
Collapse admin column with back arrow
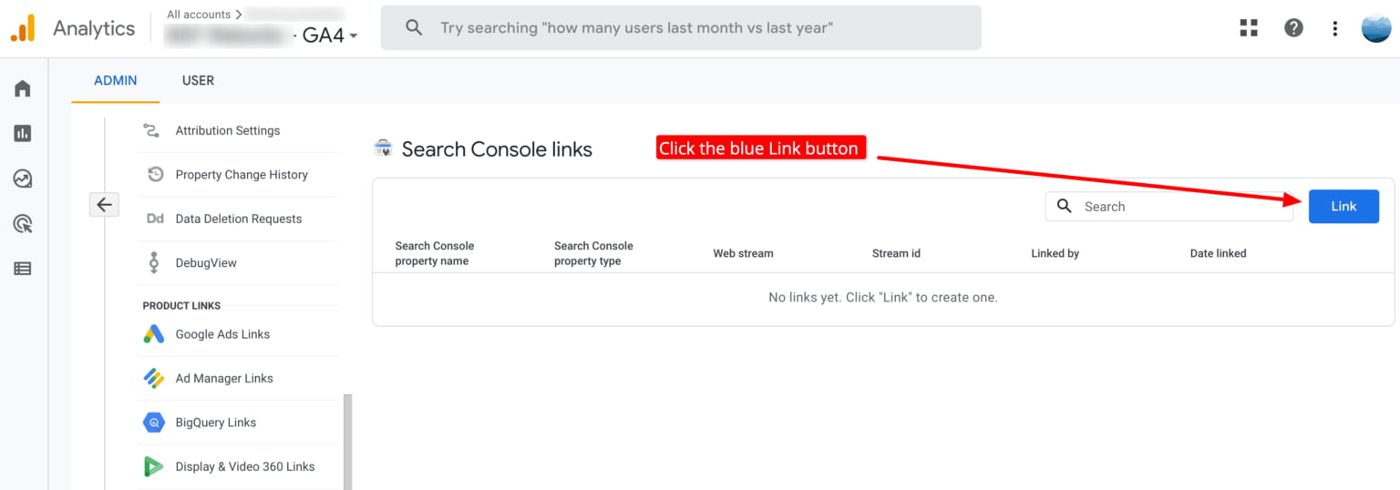pos(104,205)
